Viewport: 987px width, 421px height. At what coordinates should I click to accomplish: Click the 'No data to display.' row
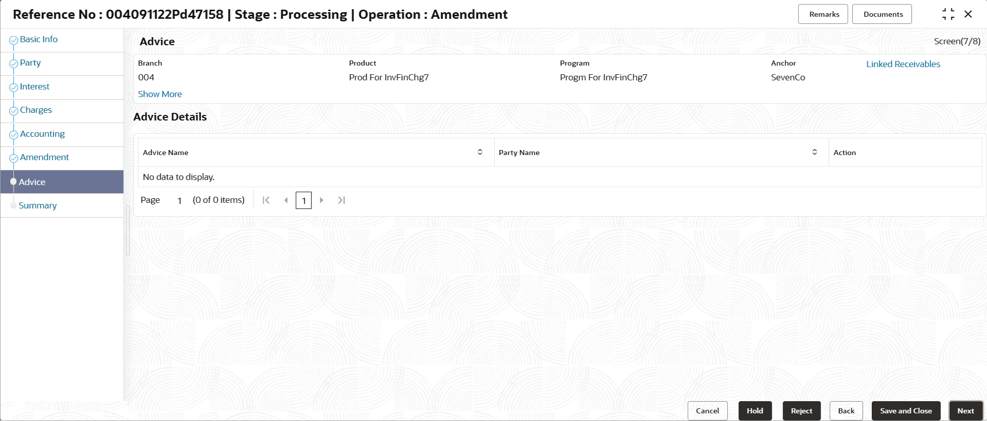pos(560,177)
